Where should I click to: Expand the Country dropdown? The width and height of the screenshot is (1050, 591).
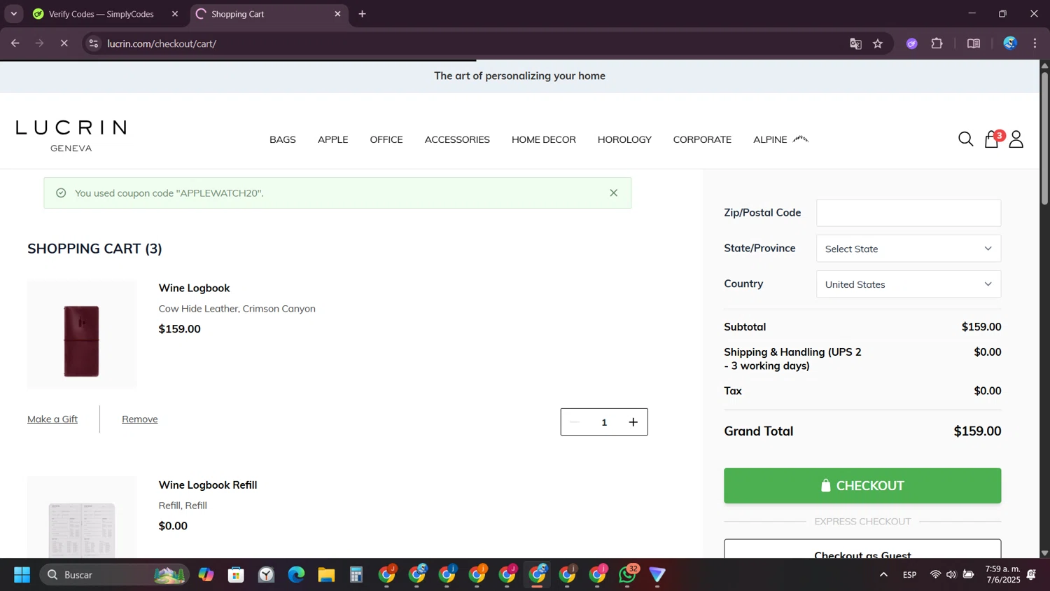pyautogui.click(x=909, y=284)
